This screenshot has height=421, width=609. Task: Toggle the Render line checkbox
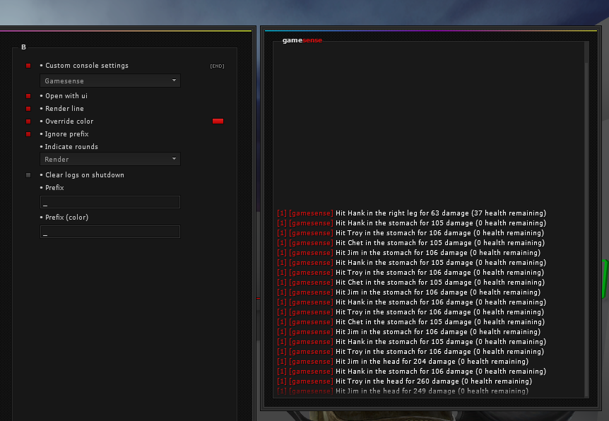point(28,109)
